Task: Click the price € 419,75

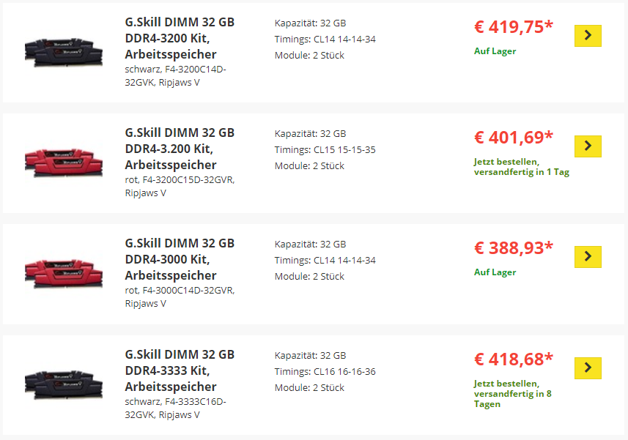Action: 514,27
